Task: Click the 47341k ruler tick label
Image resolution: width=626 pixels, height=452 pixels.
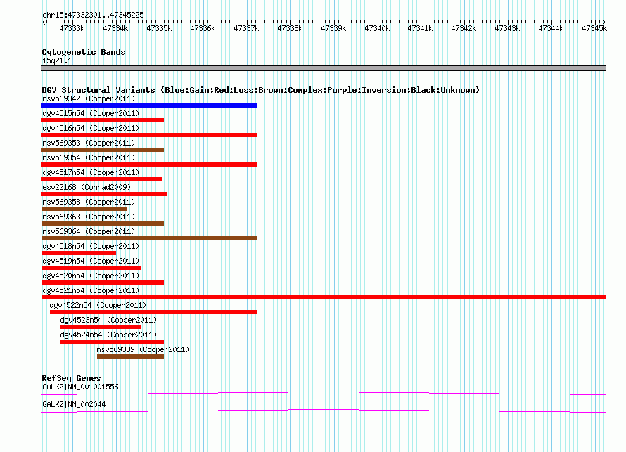Action: (420, 28)
